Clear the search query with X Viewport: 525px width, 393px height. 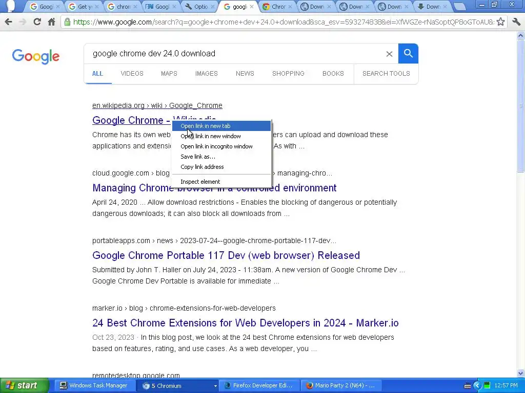point(389,54)
